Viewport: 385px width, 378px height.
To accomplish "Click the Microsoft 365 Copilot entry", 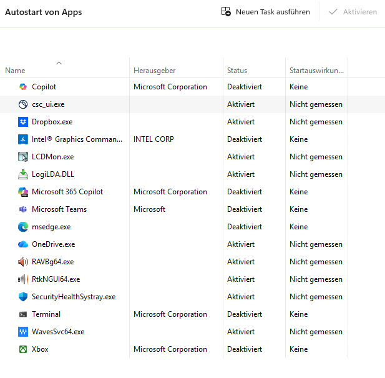I will click(67, 192).
